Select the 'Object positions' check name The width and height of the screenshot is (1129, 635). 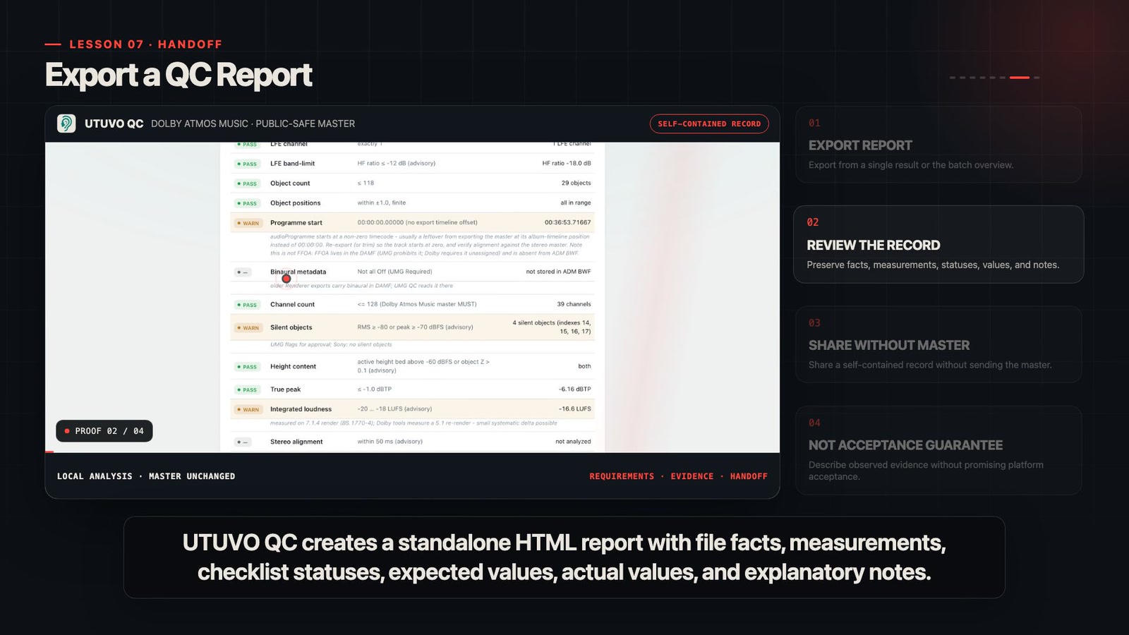(x=295, y=203)
